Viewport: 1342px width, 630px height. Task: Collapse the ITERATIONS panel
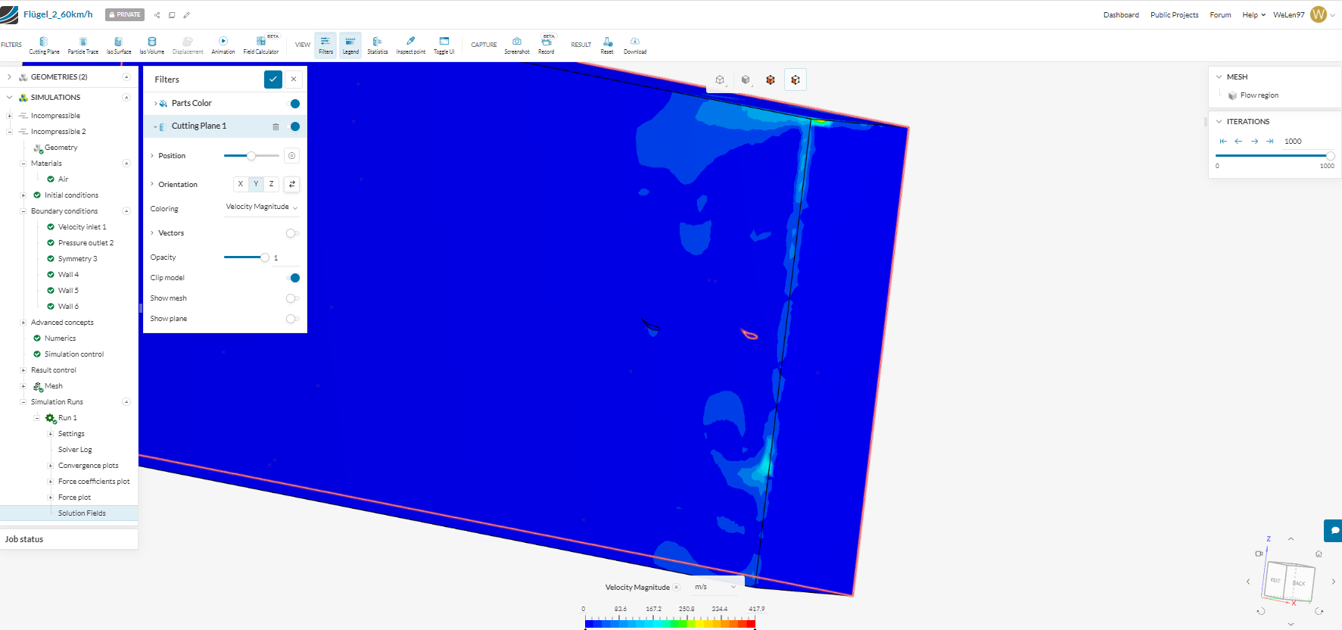(x=1219, y=121)
